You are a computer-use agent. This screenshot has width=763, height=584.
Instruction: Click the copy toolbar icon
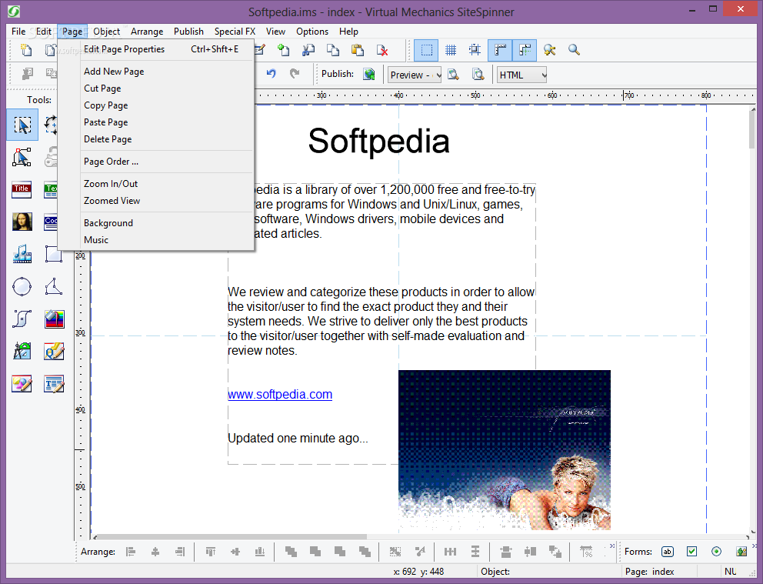click(333, 50)
